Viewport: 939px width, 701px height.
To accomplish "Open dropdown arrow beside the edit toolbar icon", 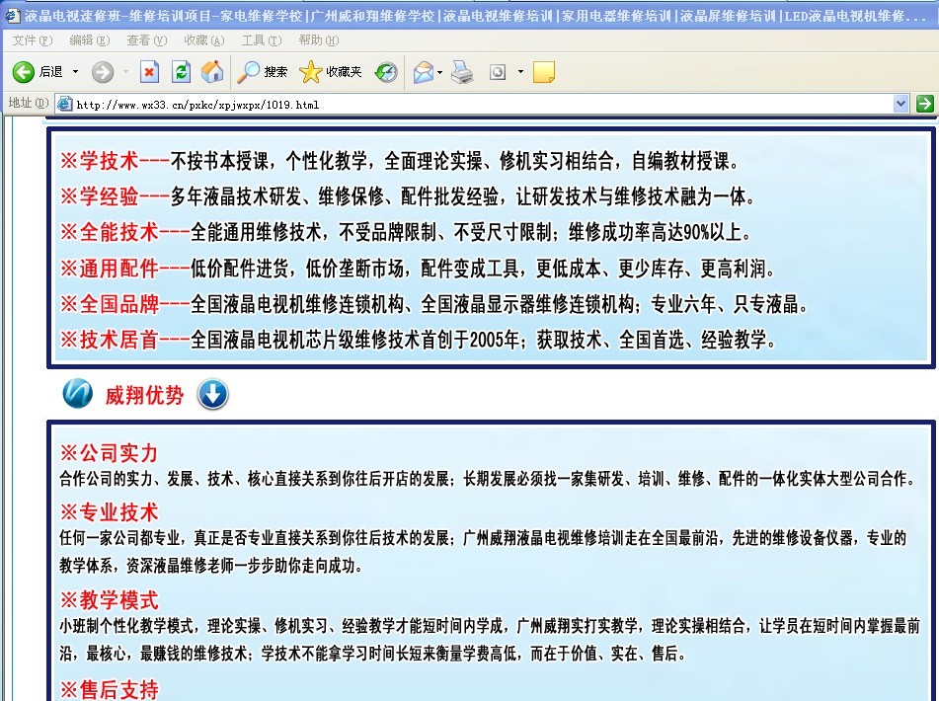I will pos(520,72).
